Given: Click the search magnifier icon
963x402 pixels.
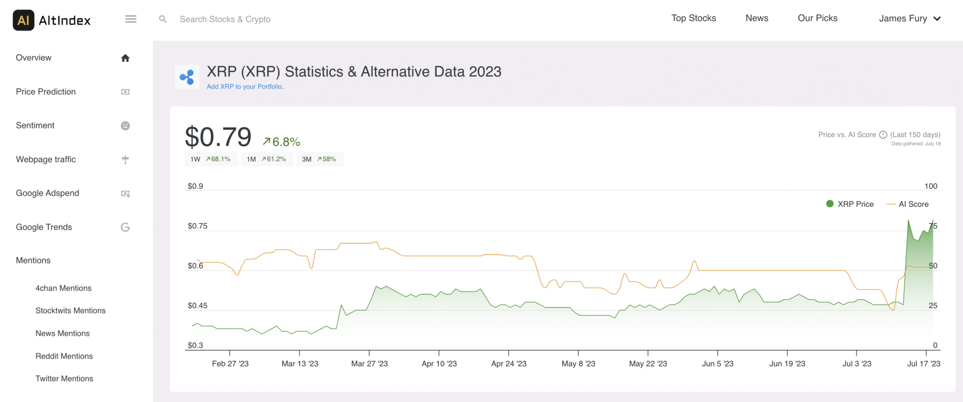Looking at the screenshot, I should pyautogui.click(x=163, y=19).
